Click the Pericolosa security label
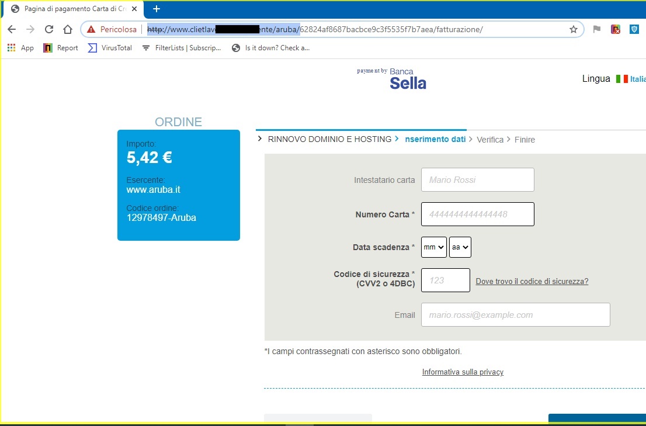 [x=118, y=29]
